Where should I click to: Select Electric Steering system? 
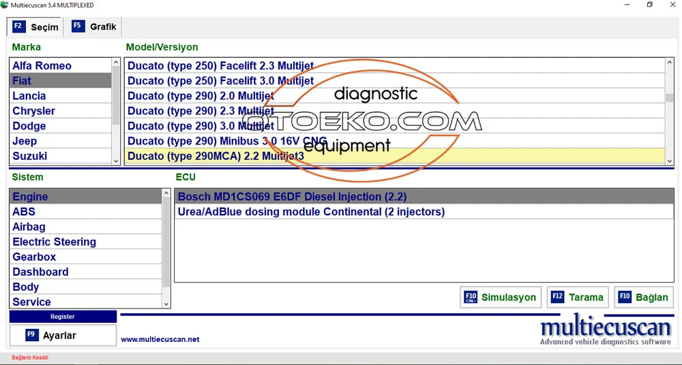(86, 242)
